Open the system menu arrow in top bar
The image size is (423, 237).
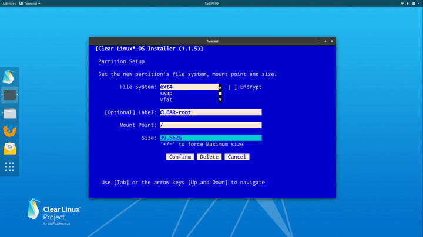(419, 4)
